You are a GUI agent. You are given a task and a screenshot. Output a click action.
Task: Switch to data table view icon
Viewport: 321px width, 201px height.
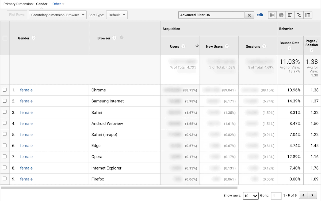pyautogui.click(x=272, y=15)
